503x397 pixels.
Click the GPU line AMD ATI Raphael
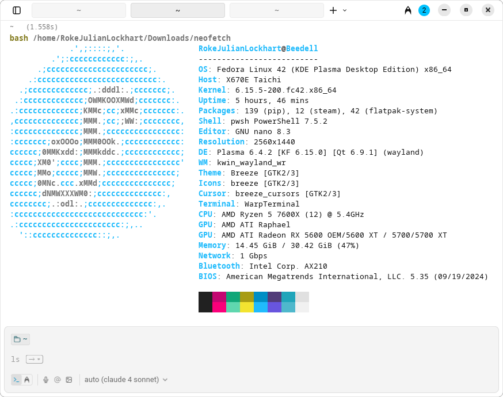pos(244,225)
